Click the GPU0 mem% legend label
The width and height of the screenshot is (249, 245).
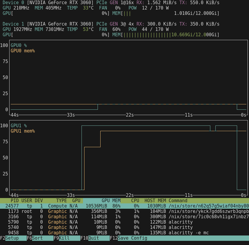click(23, 51)
